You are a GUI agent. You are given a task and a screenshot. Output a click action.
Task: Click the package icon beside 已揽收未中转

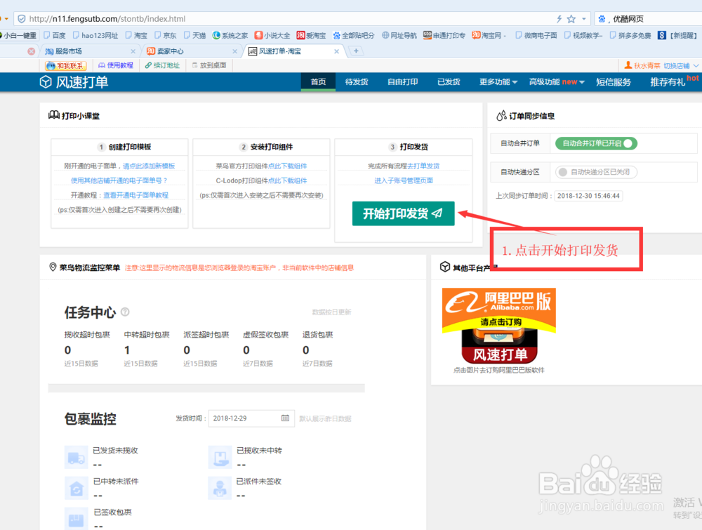(x=220, y=456)
